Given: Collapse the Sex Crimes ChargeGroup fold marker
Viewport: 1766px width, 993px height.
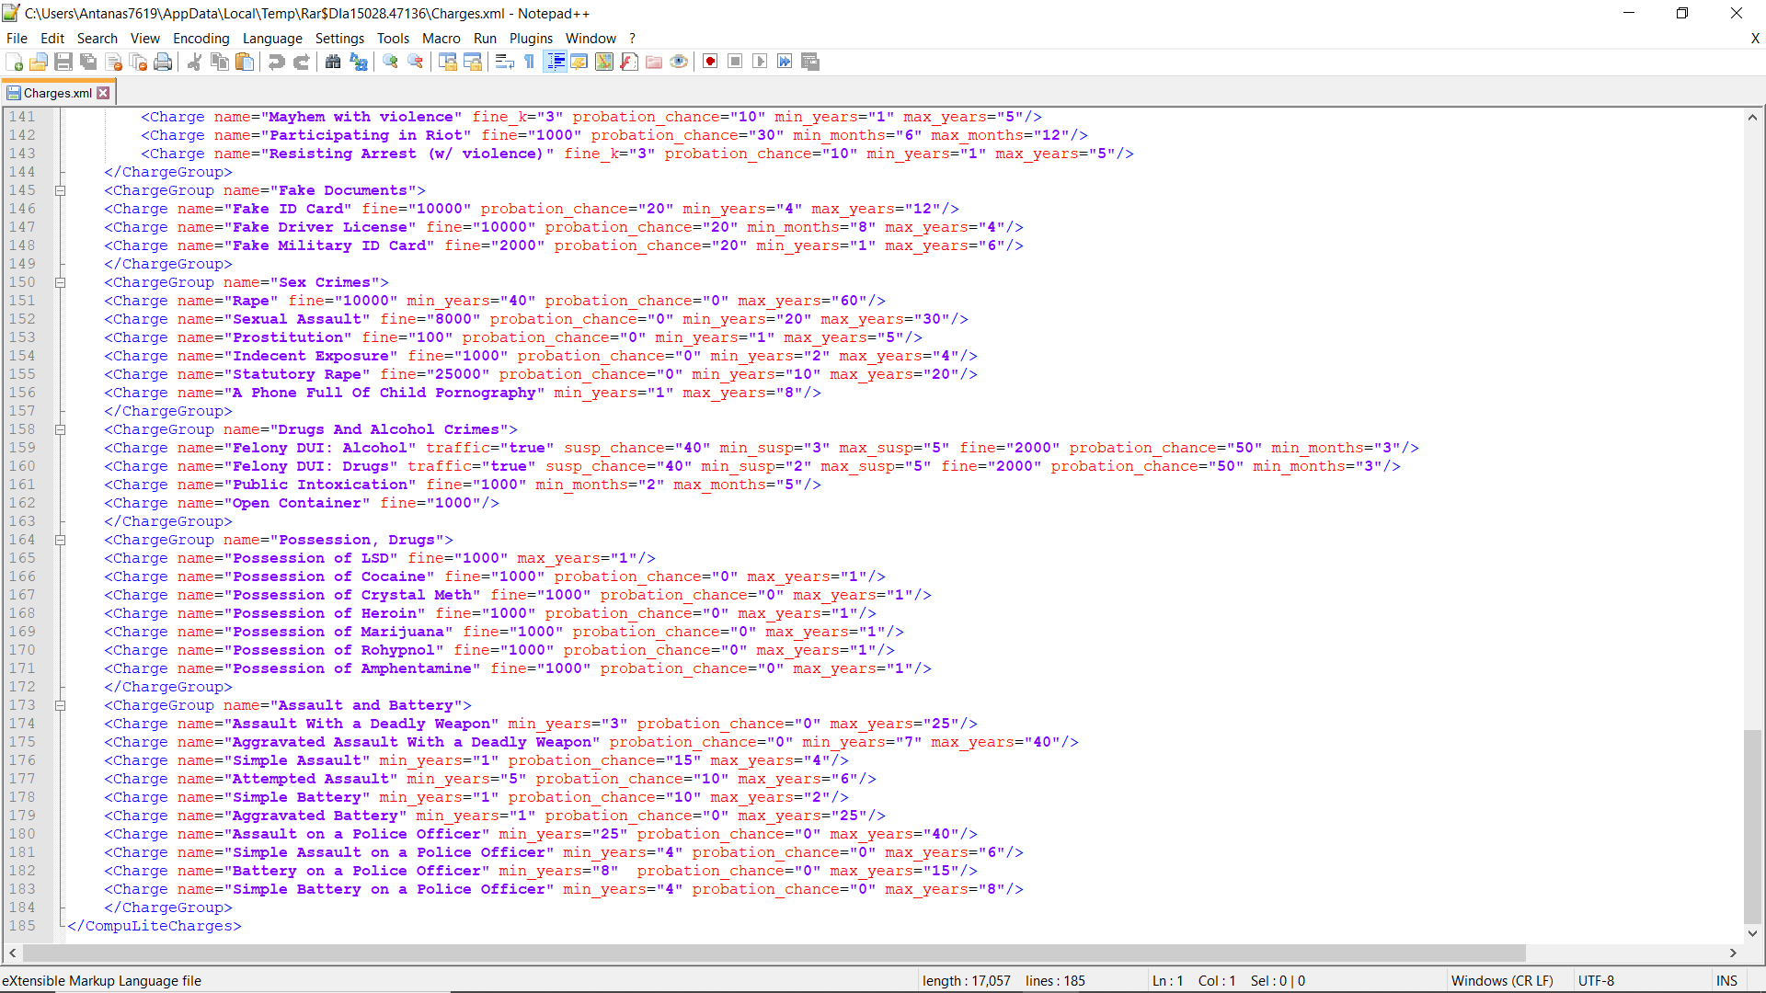Looking at the screenshot, I should (x=61, y=282).
